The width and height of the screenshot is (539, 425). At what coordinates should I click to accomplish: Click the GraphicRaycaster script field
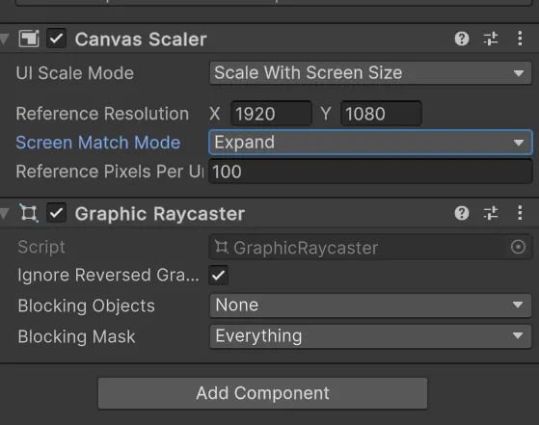370,247
